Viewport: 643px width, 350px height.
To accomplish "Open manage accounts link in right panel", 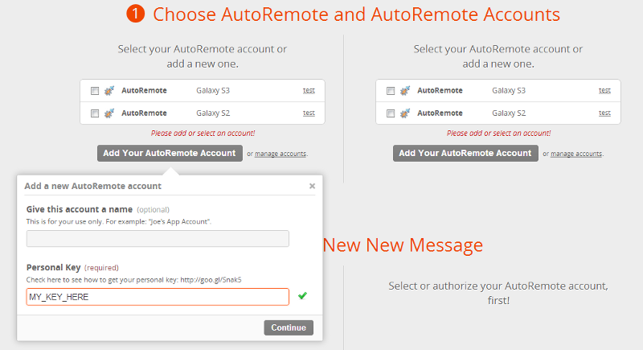I will tap(576, 154).
